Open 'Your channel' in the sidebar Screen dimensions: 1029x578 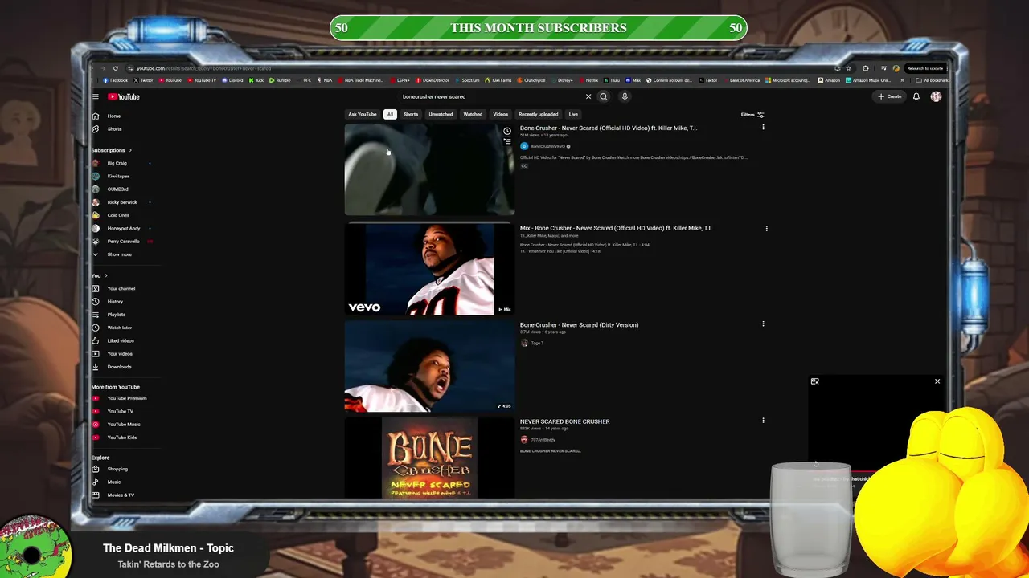tap(121, 288)
